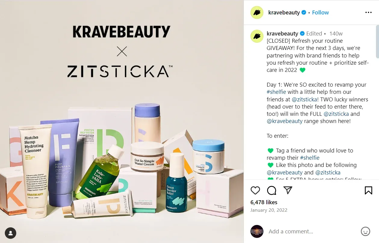Share post using paper plane icon
This screenshot has width=379, height=243.
pos(288,190)
